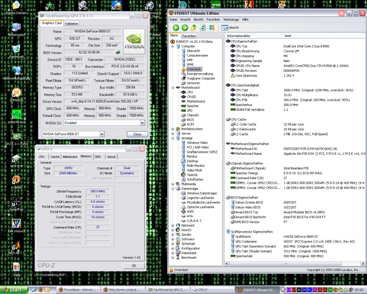Open Favoriten menu in EVEREST menu bar
This screenshot has height=294, width=367.
pyautogui.click(x=213, y=20)
